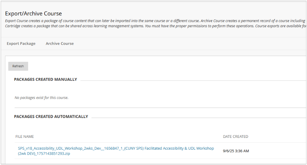The height and width of the screenshot is (165, 307).
Task: Click the Export/Archive Course page title
Action: click(33, 14)
